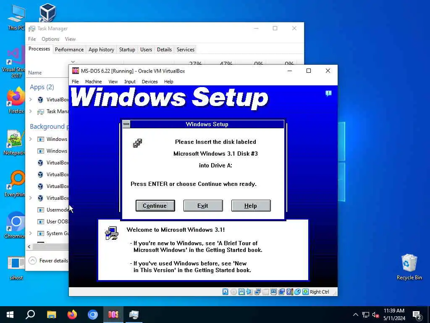The height and width of the screenshot is (323, 430).
Task: Open the Machine menu in VirtualBox
Action: (93, 82)
